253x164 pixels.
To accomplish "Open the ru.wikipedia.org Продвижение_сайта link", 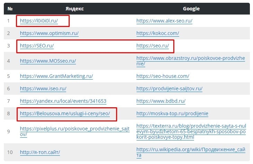I will [x=191, y=152].
